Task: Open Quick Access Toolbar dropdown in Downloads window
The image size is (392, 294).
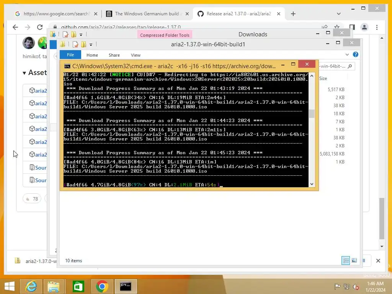Action: click(x=81, y=35)
